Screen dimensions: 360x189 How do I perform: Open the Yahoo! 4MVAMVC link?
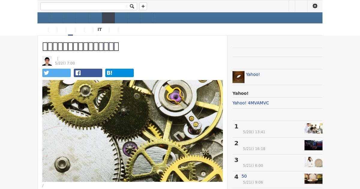point(251,103)
